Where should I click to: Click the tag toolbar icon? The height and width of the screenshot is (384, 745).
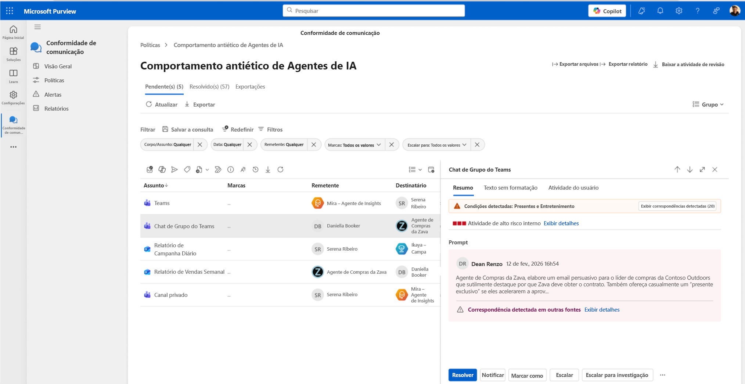pyautogui.click(x=187, y=169)
